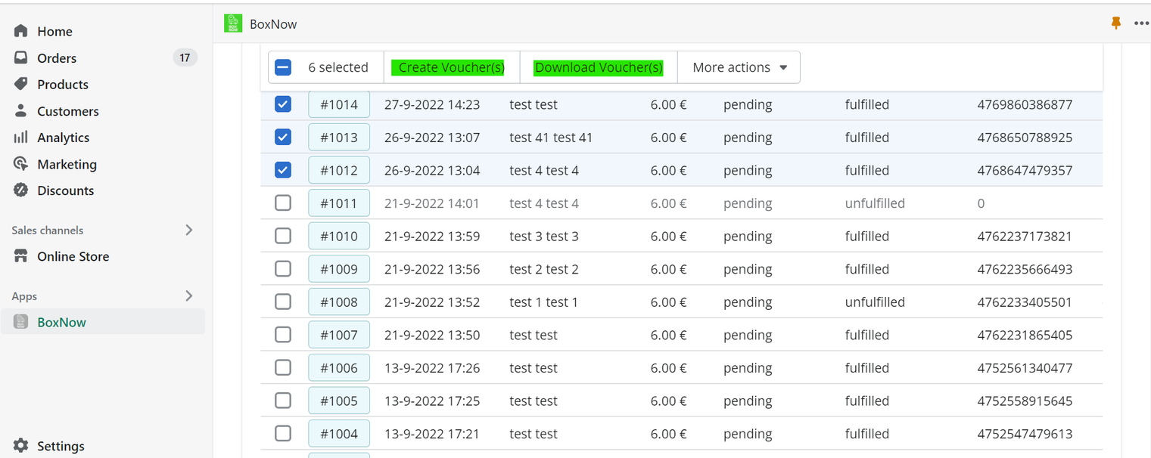Expand the Sales channels section chevron
Image resolution: width=1151 pixels, height=458 pixels.
pyautogui.click(x=189, y=230)
